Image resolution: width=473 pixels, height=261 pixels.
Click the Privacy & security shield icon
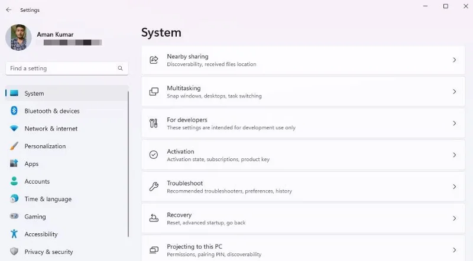14,252
